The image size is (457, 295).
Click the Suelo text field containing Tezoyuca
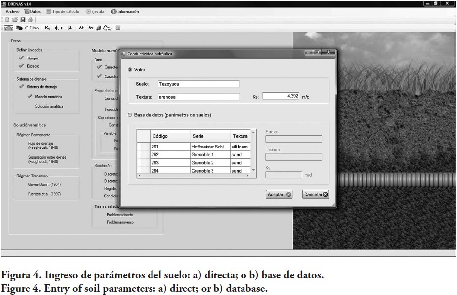pyautogui.click(x=198, y=84)
